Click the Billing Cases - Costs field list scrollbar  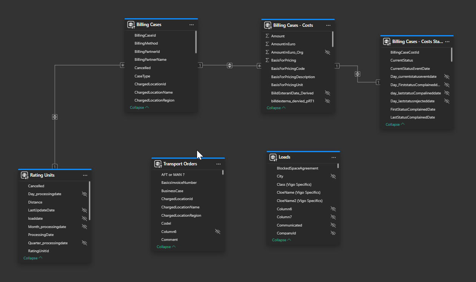point(333,39)
